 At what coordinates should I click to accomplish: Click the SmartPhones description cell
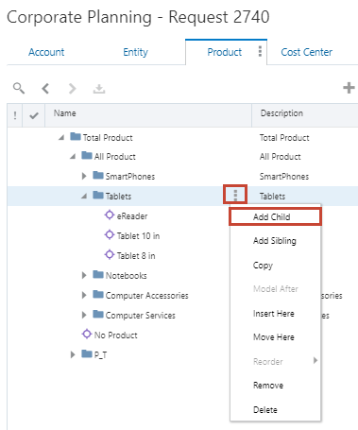[284, 177]
